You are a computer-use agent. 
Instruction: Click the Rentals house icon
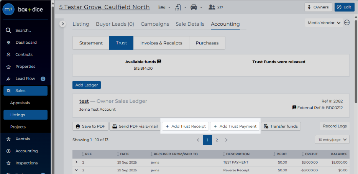point(8,139)
